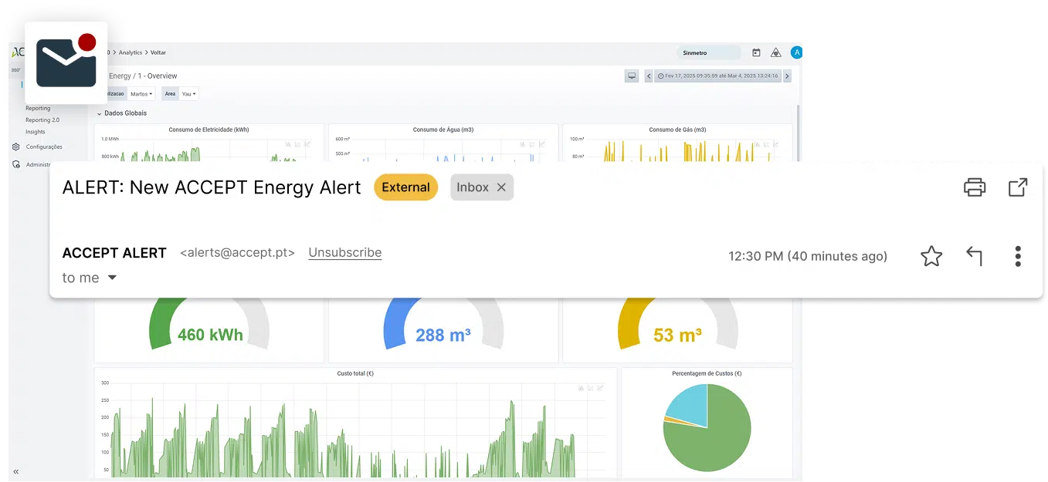This screenshot has width=1048, height=482.
Task: Click the 'Energy / 1 - Overview' page title
Action: pyautogui.click(x=143, y=76)
